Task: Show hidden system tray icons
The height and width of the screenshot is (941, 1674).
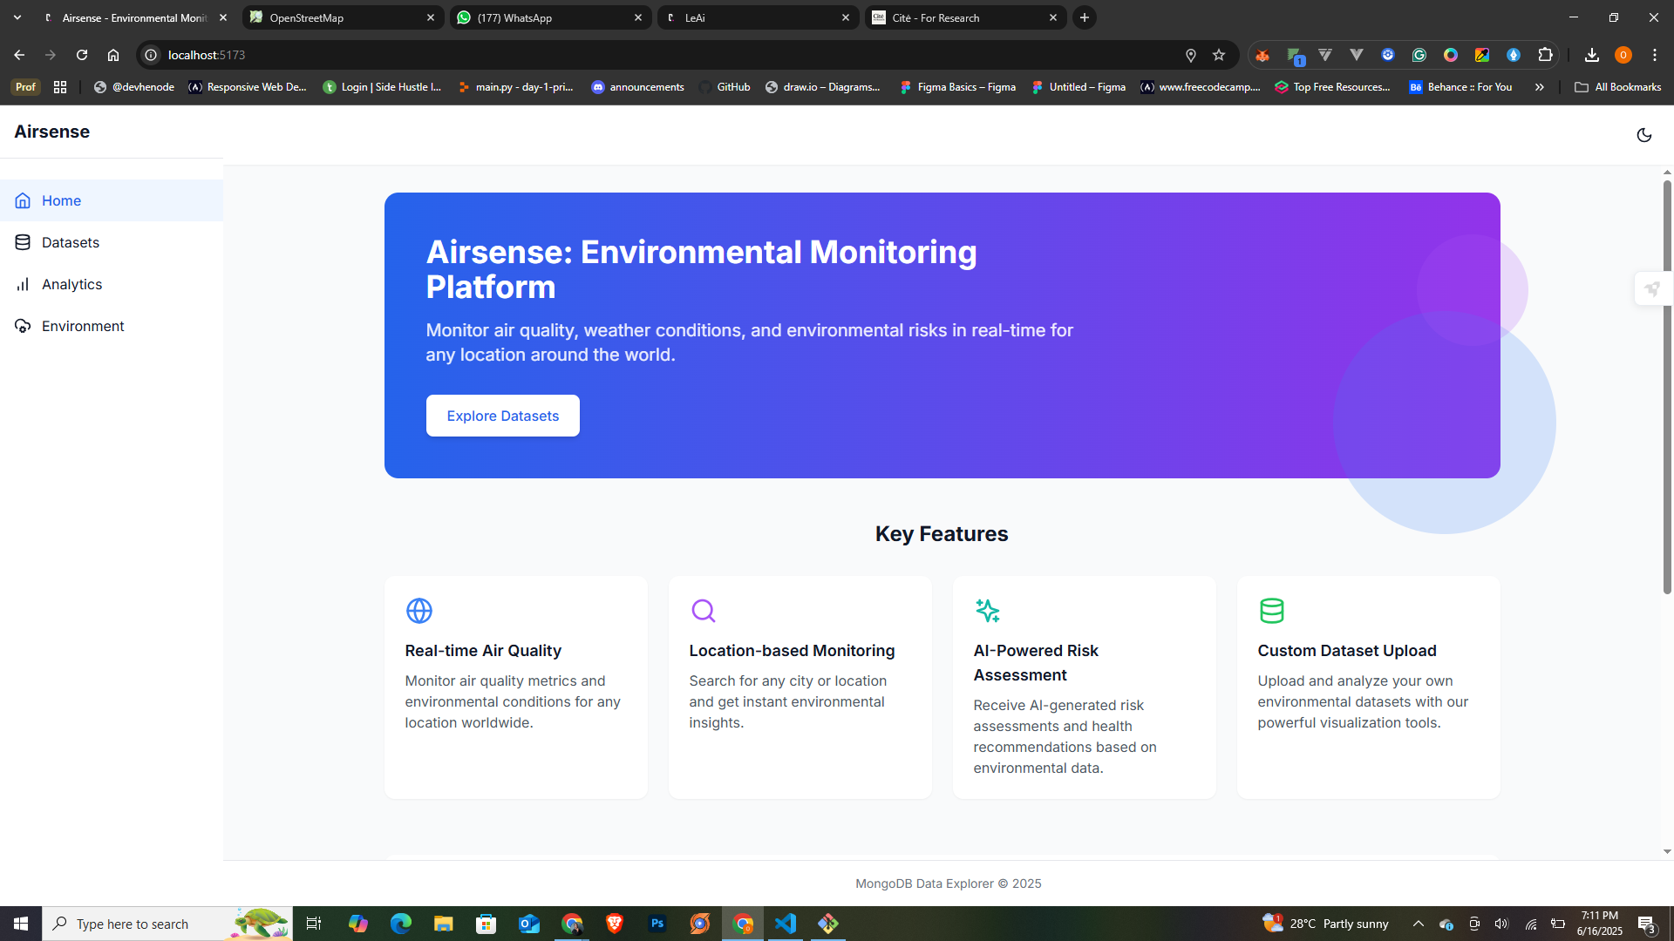Action: [x=1419, y=924]
